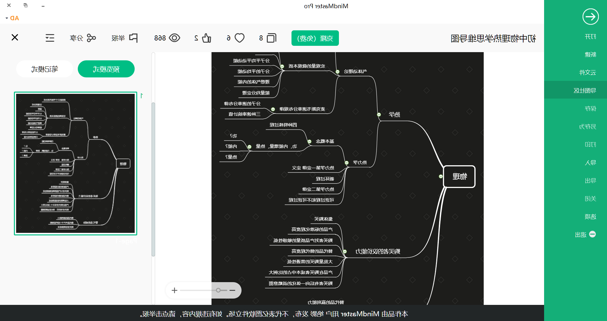The width and height of the screenshot is (607, 321).
Task: Click the 集体购买 node
Action: (323, 219)
